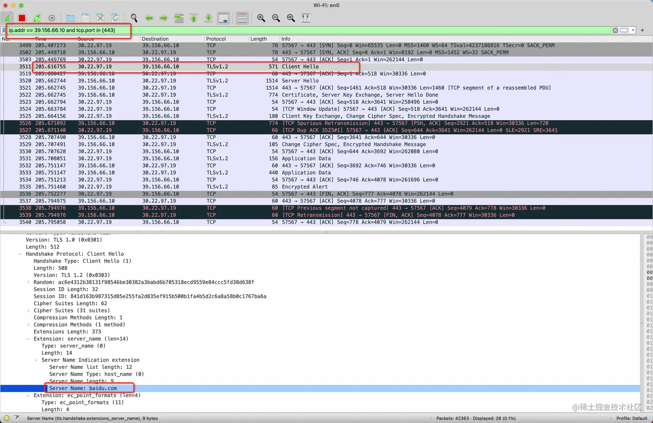Jump to the first packet

194,18
